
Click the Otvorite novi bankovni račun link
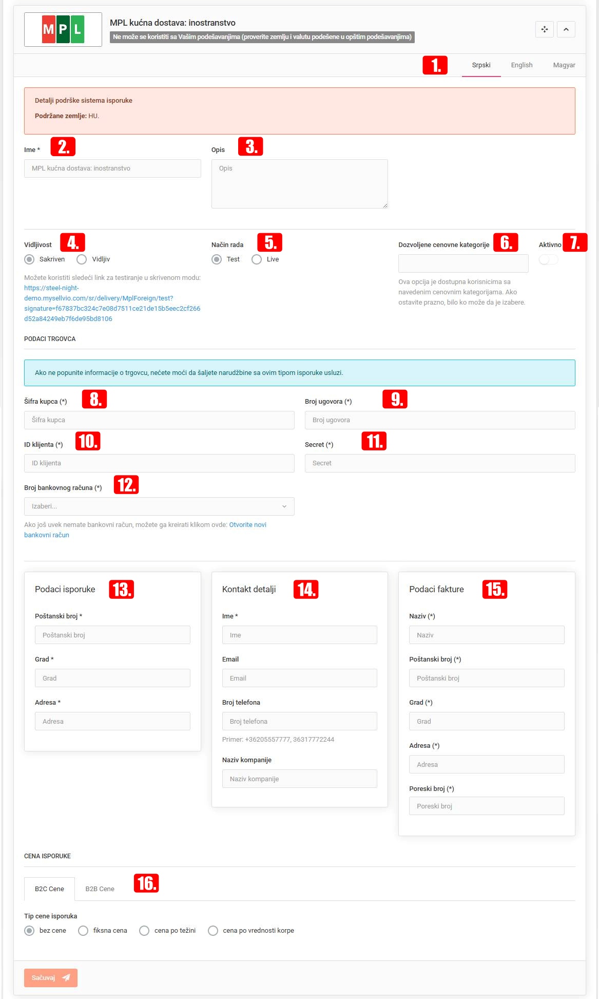click(x=145, y=530)
